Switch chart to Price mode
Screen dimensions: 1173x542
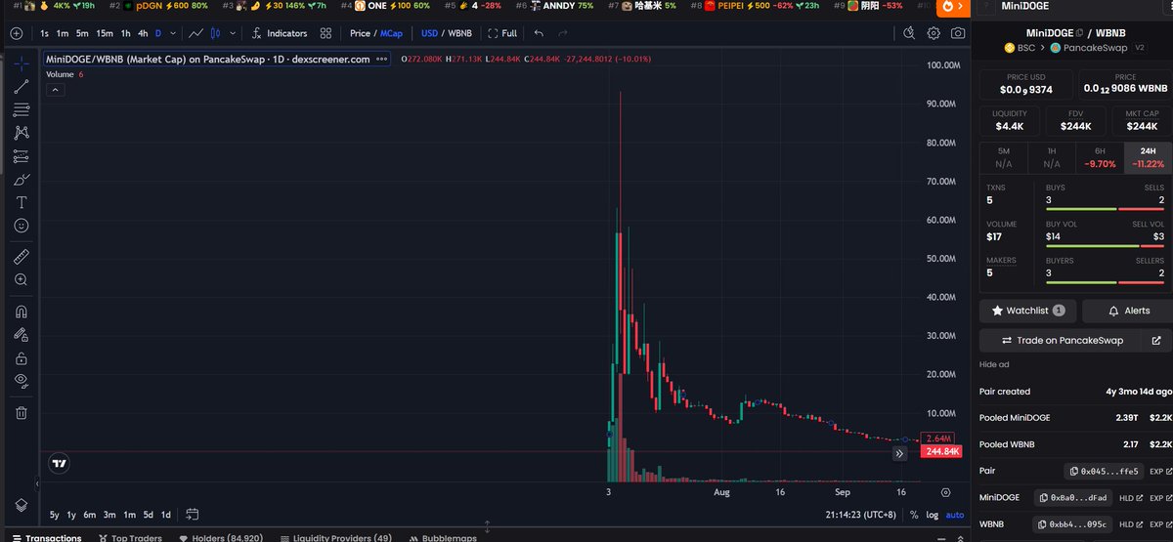[360, 33]
